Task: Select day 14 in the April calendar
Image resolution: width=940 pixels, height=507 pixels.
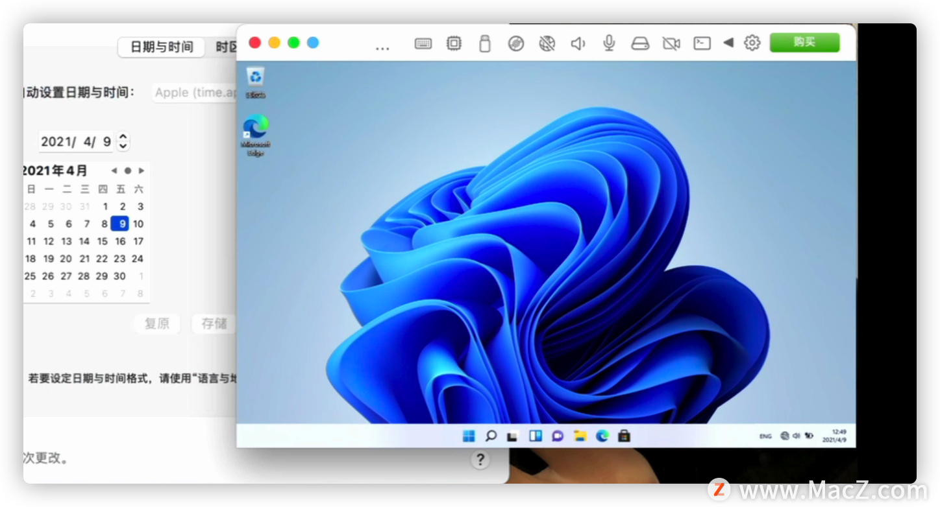Action: tap(84, 241)
